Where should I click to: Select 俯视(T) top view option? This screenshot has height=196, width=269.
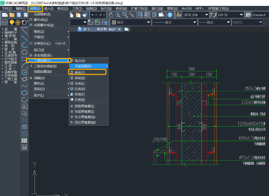[x=88, y=72]
